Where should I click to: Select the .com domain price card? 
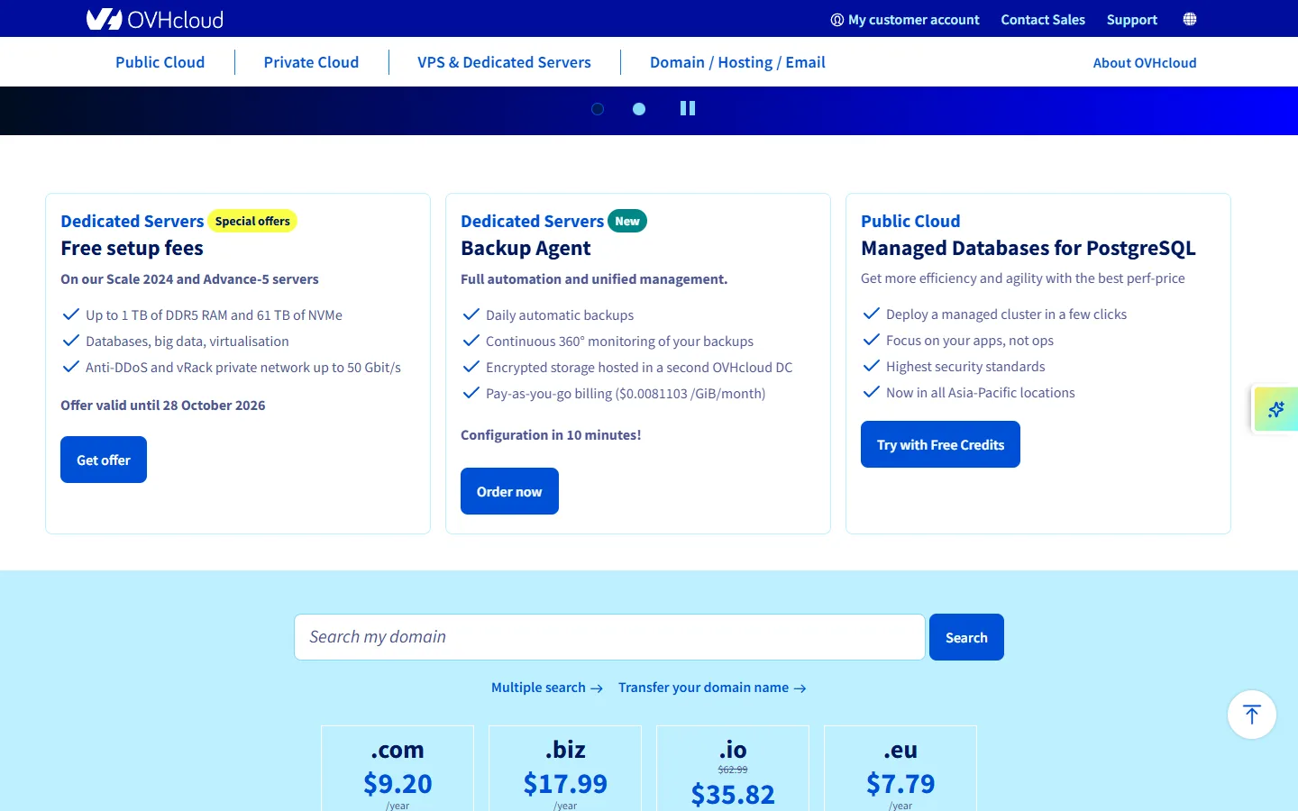(x=398, y=769)
